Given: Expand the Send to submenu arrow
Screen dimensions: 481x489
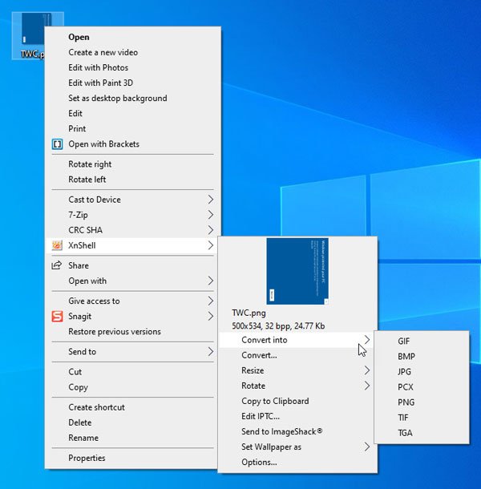Looking at the screenshot, I should (211, 352).
